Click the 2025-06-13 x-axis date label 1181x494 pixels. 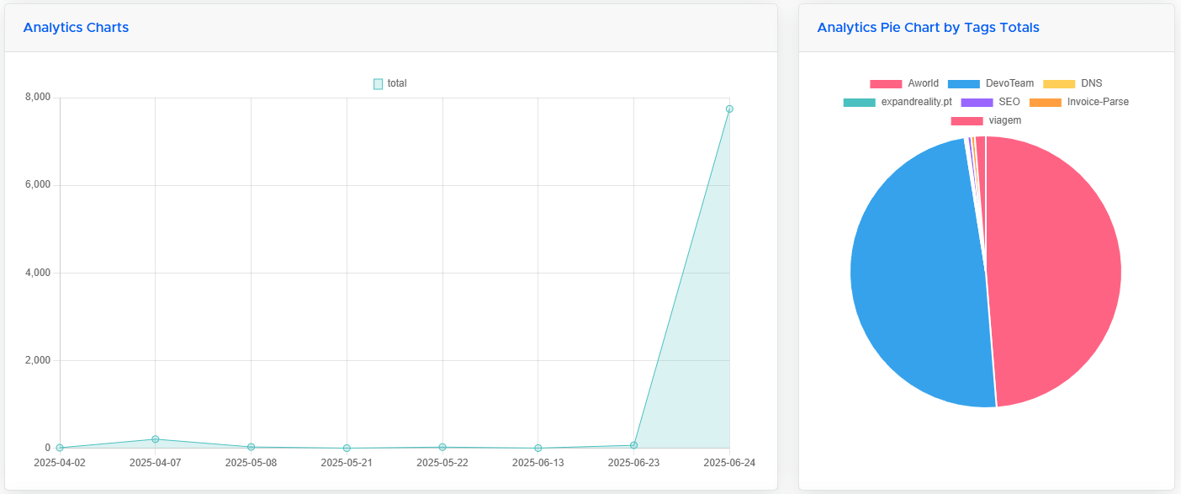538,463
